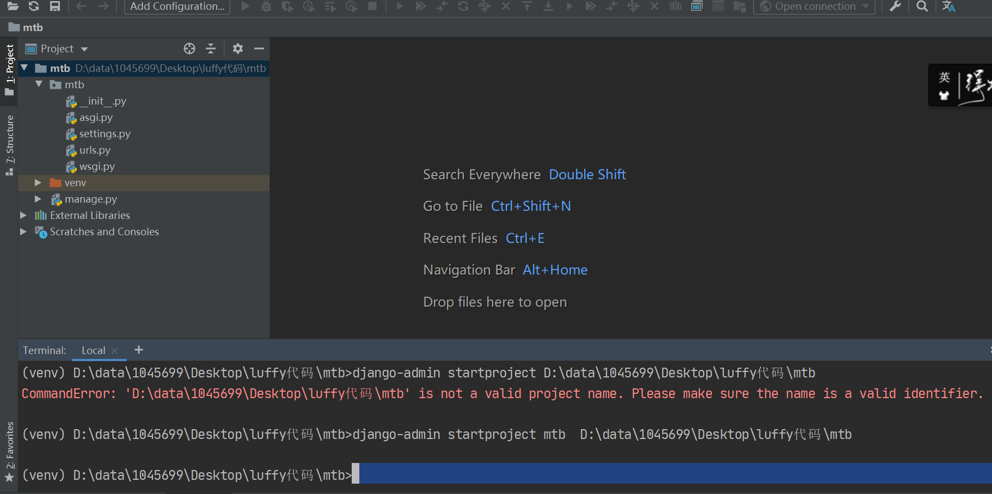
Task: Click the Alt+Home shortcut hint
Action: [555, 270]
